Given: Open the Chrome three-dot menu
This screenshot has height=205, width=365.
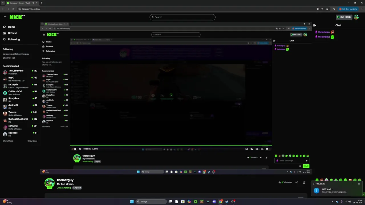Looking at the screenshot, I should click(x=361, y=9).
